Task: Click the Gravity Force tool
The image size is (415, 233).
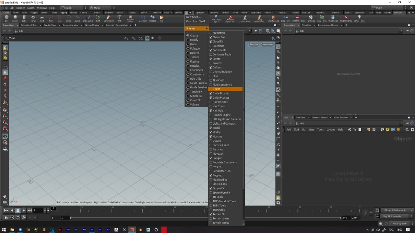Action: 273,18
